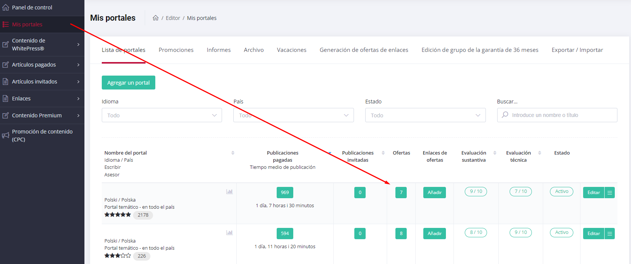Click the 9 / 10 sustantiva rating badge

click(x=476, y=191)
